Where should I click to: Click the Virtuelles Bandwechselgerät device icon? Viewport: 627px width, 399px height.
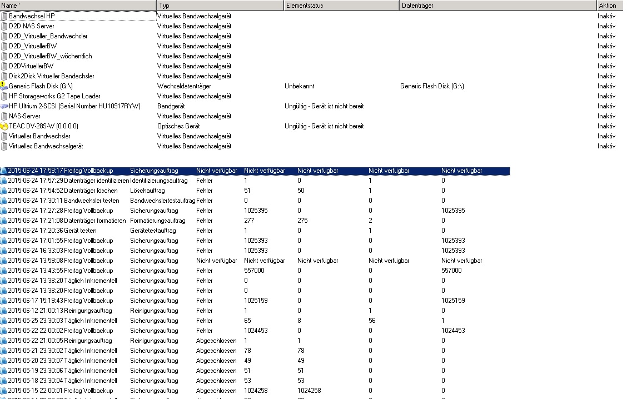[x=4, y=146]
